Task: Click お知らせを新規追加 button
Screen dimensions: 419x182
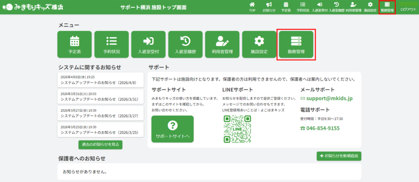Action: coord(339,156)
